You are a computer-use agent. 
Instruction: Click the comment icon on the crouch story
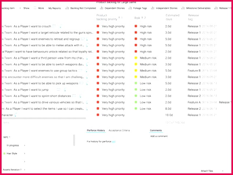tap(54, 26)
